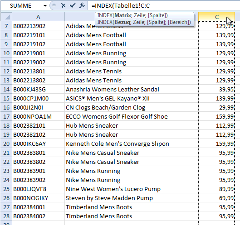Click Hub Mens Sneaker in row 18

tap(132, 125)
